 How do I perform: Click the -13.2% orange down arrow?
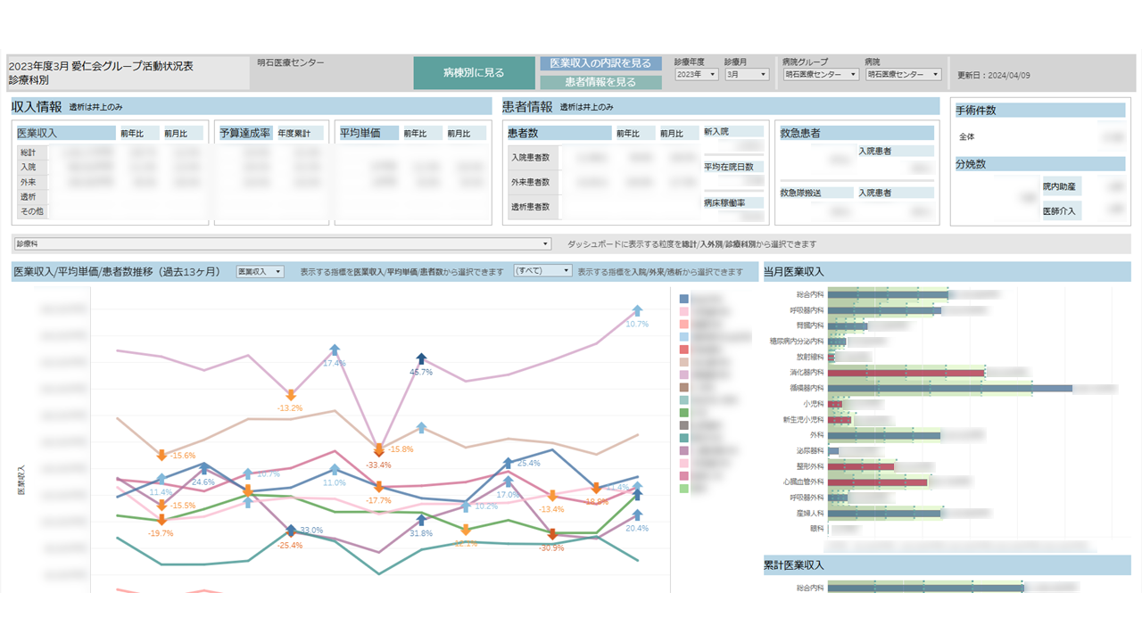(x=290, y=395)
